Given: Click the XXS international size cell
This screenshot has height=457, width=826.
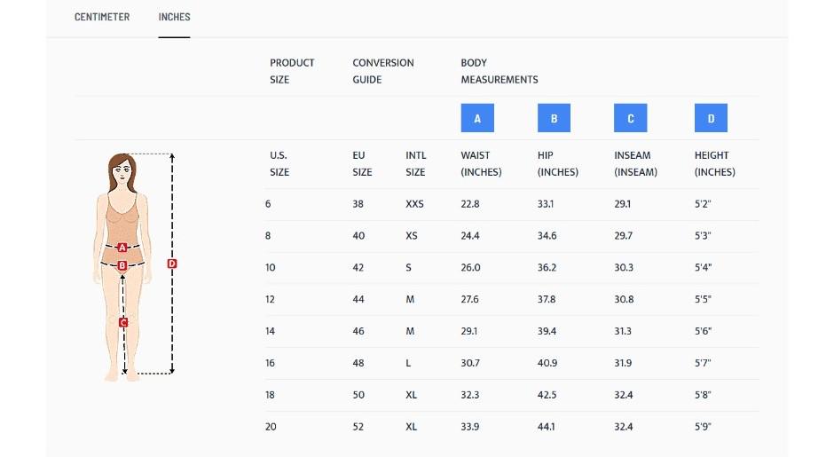Looking at the screenshot, I should (414, 204).
